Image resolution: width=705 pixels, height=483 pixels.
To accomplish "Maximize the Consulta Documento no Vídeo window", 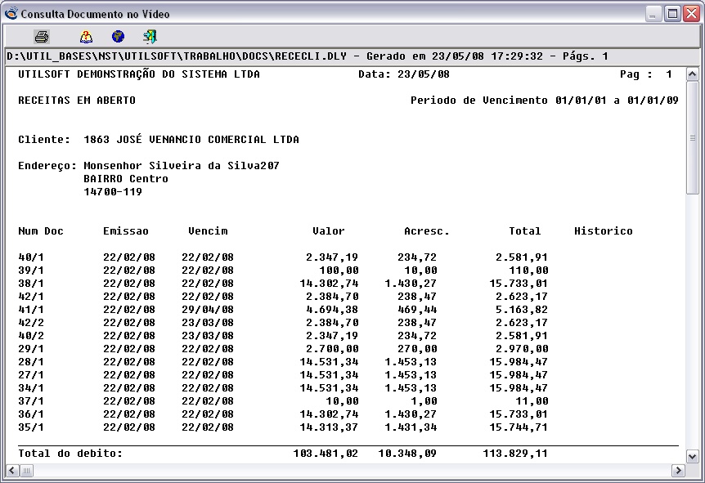I will [x=672, y=14].
